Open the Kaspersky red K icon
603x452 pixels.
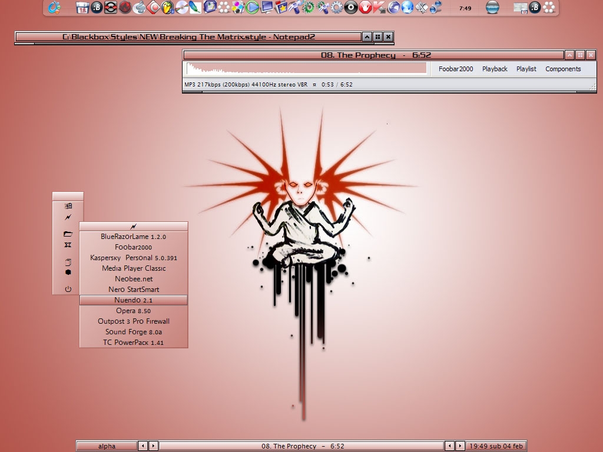point(379,7)
